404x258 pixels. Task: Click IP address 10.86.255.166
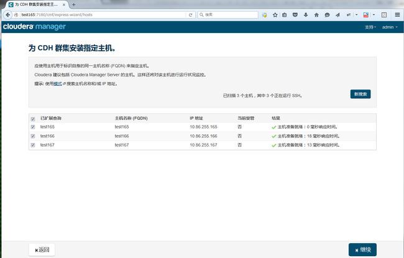coord(203,136)
